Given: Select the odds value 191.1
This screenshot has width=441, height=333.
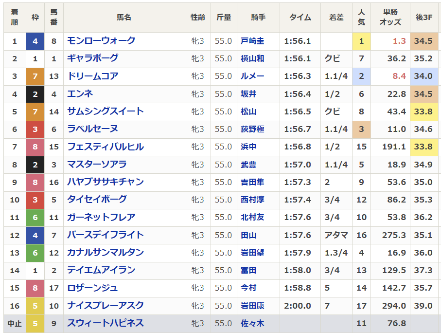Looking at the screenshot, I should coord(394,147).
